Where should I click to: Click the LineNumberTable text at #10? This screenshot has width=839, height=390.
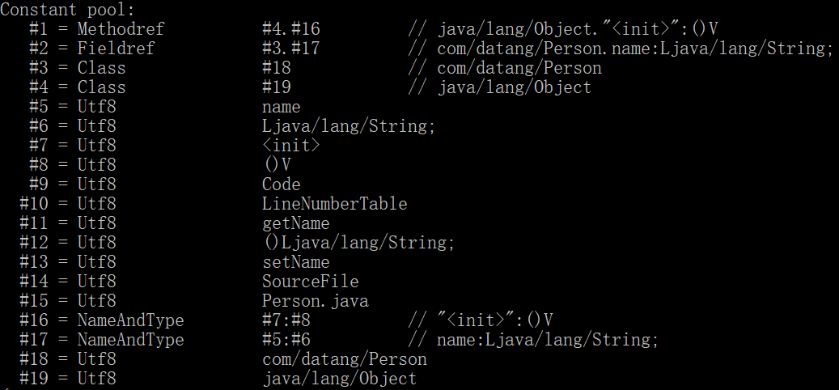coord(334,203)
